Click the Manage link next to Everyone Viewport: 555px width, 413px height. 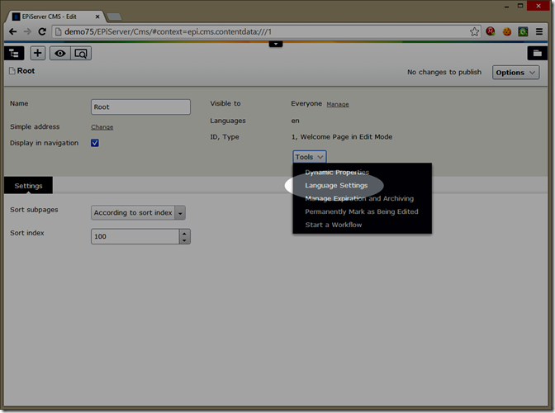(338, 104)
